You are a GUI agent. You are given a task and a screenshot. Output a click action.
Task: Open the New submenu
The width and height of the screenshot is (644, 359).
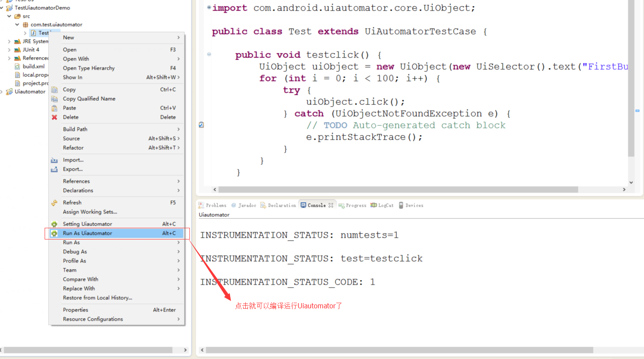(x=117, y=38)
